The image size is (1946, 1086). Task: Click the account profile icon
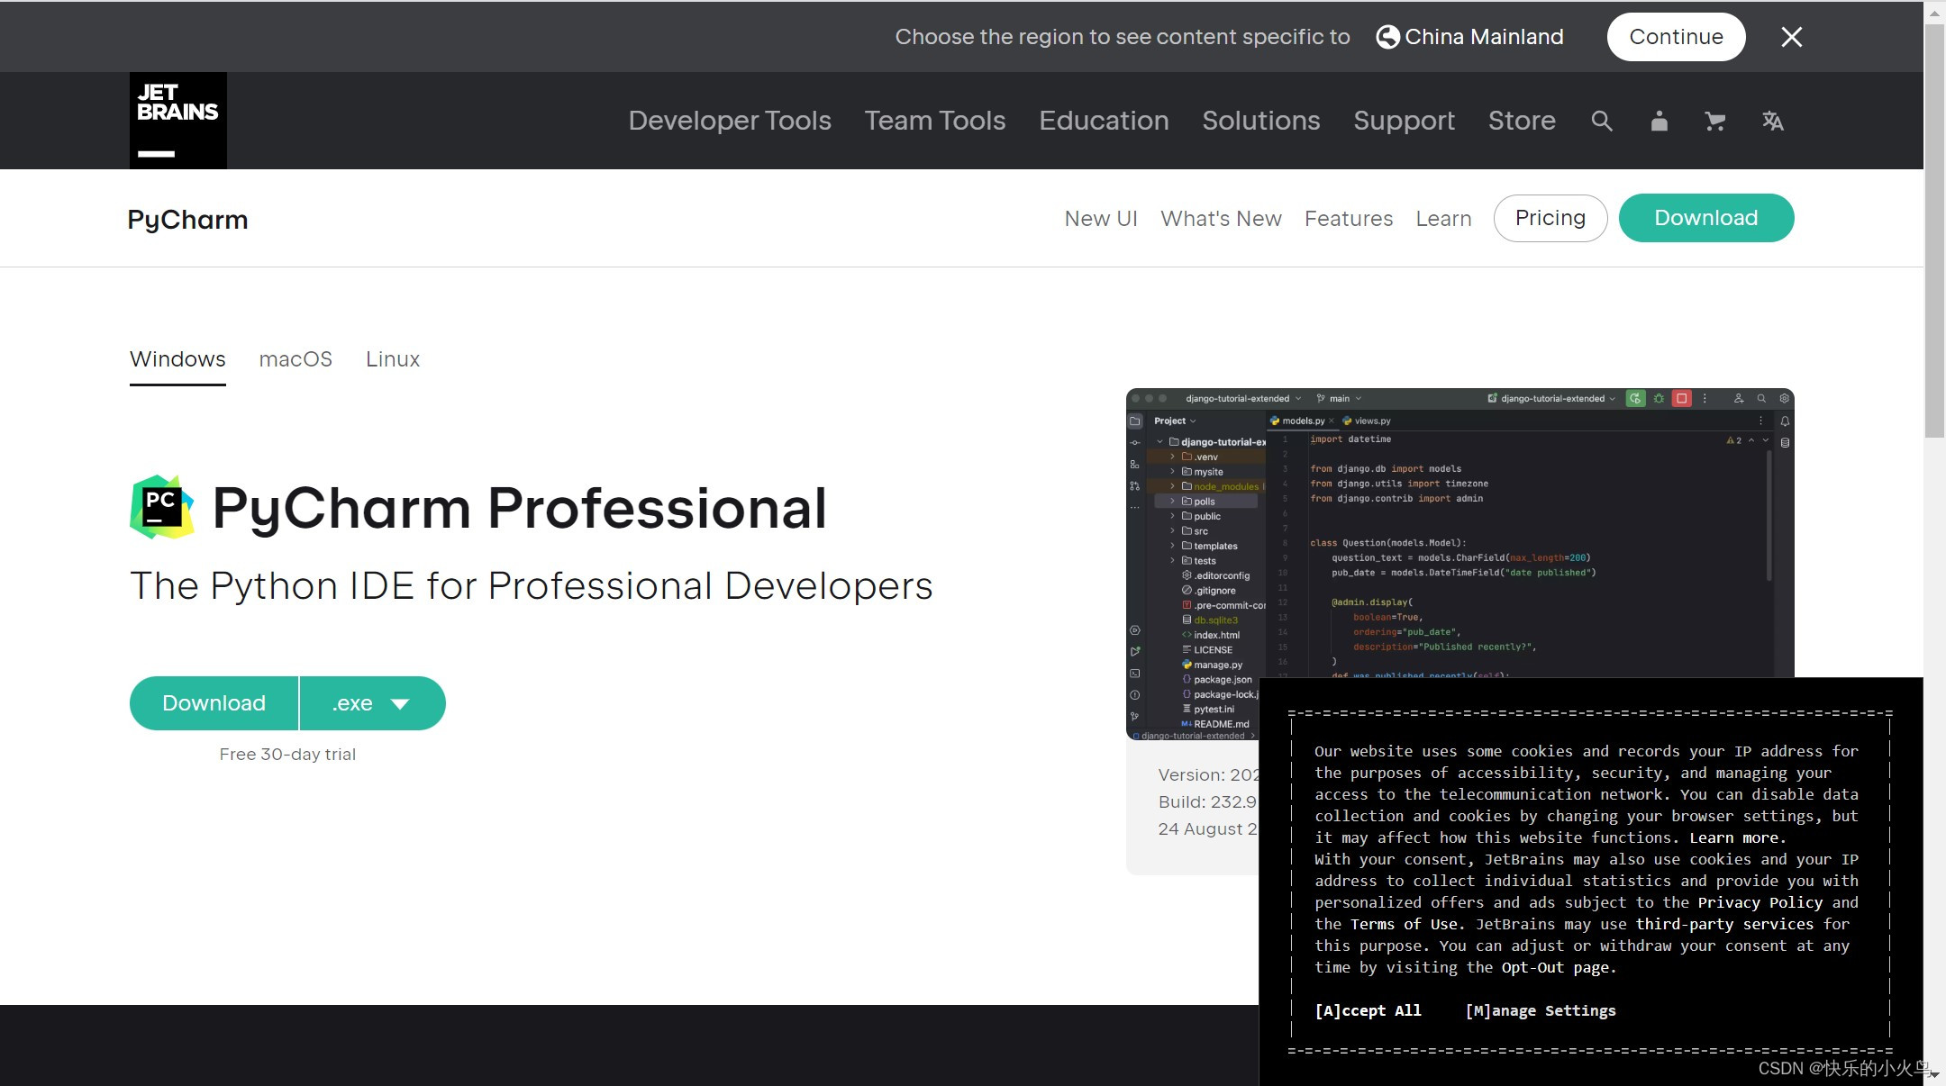point(1659,121)
